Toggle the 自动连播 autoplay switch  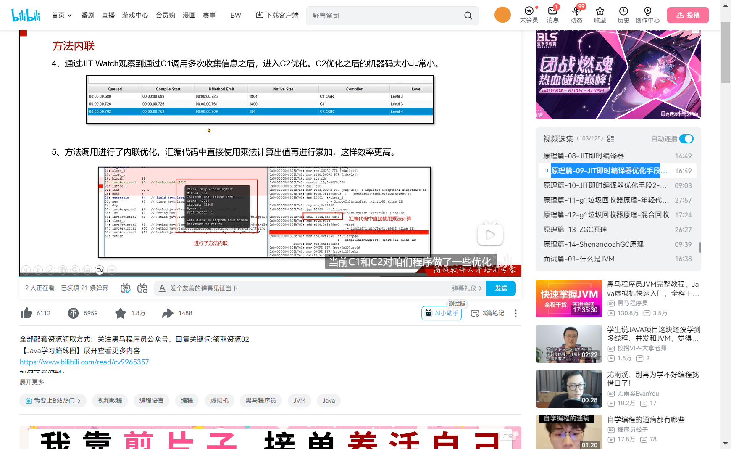(x=686, y=138)
